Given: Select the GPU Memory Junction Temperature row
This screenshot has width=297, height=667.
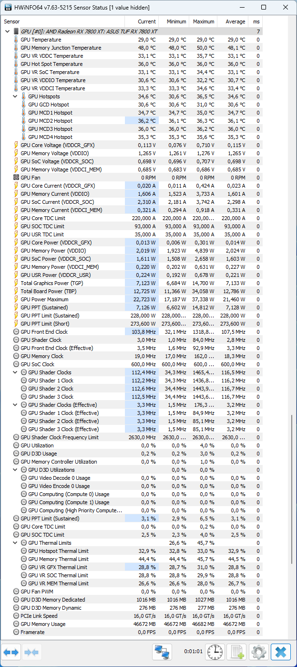Looking at the screenshot, I should [132, 48].
